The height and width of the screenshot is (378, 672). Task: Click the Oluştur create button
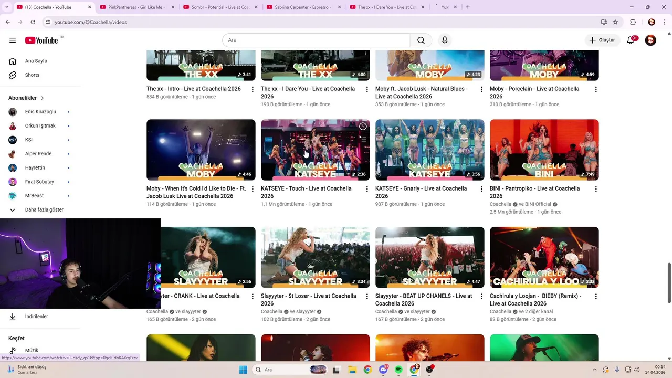pos(603,40)
